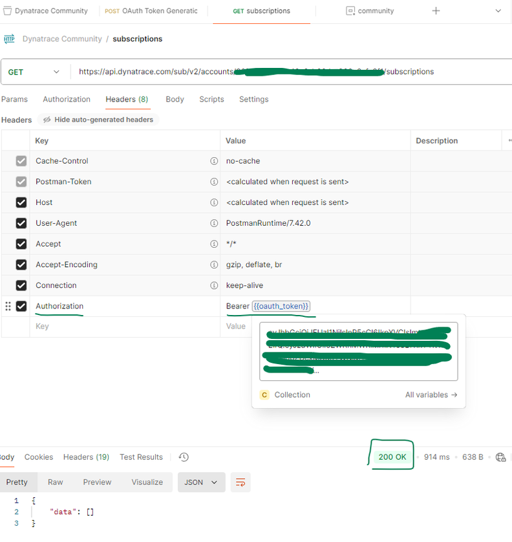512x542 pixels.
Task: Click the new header Value field
Action: point(236,327)
